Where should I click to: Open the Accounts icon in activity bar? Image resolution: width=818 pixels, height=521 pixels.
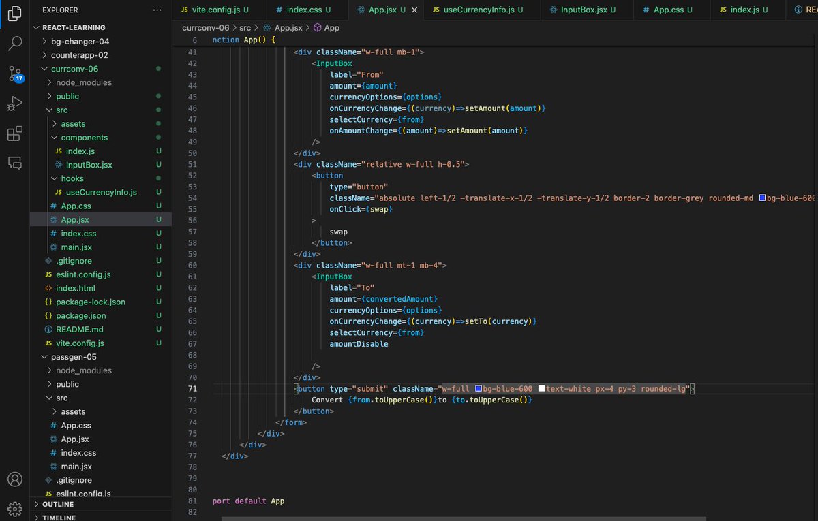[14, 479]
